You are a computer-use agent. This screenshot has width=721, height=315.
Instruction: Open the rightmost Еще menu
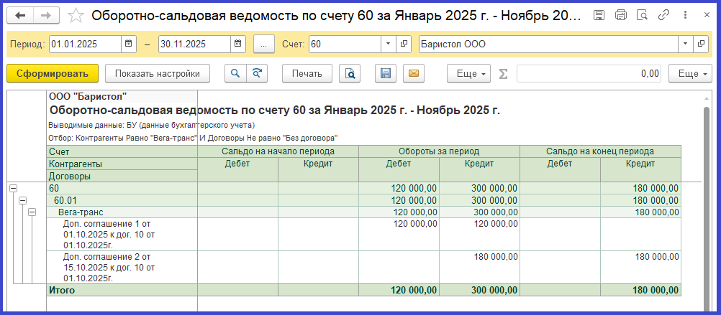[x=689, y=73]
